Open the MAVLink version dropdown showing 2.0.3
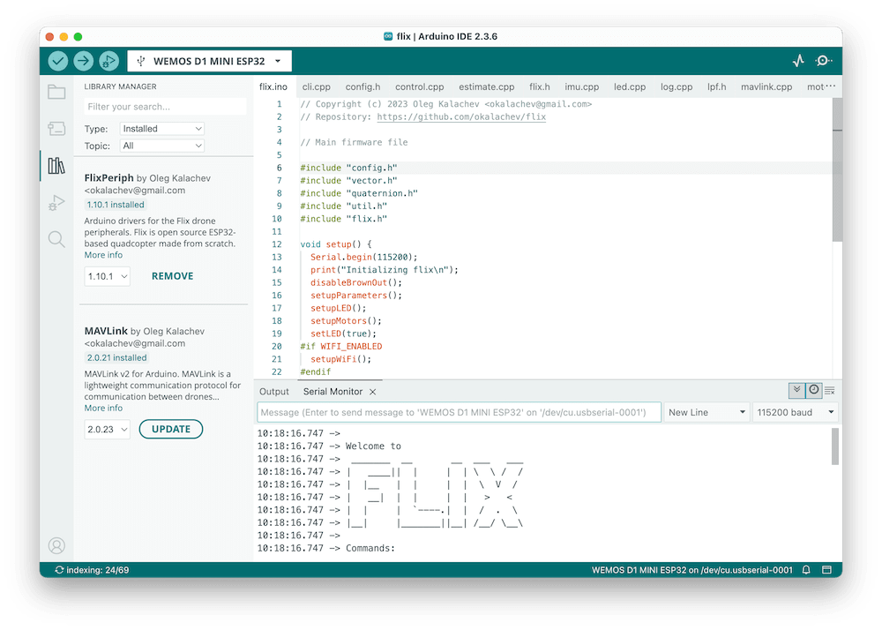The image size is (882, 630). pos(107,429)
